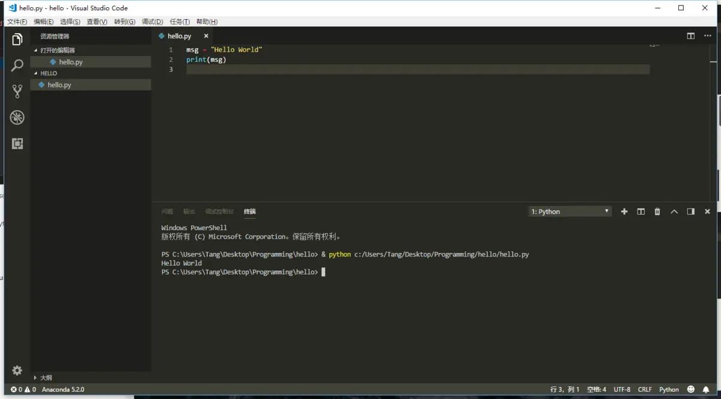The image size is (721, 399).
Task: Open the Search view icon
Action: [17, 65]
